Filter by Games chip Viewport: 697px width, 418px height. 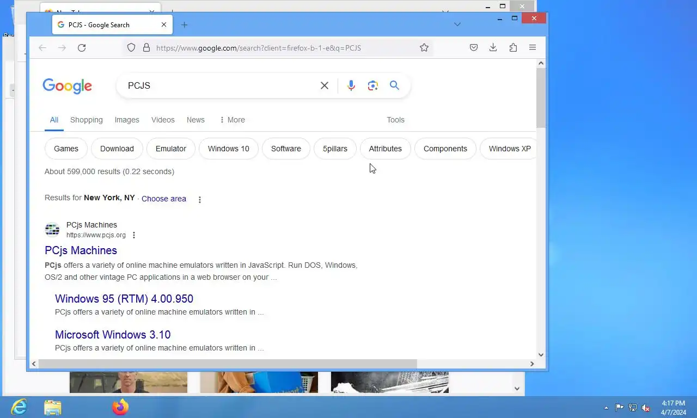pyautogui.click(x=66, y=149)
